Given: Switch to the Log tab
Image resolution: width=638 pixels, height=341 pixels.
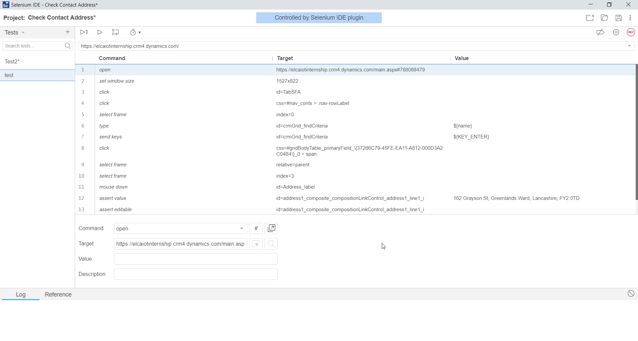Looking at the screenshot, I should click(21, 295).
